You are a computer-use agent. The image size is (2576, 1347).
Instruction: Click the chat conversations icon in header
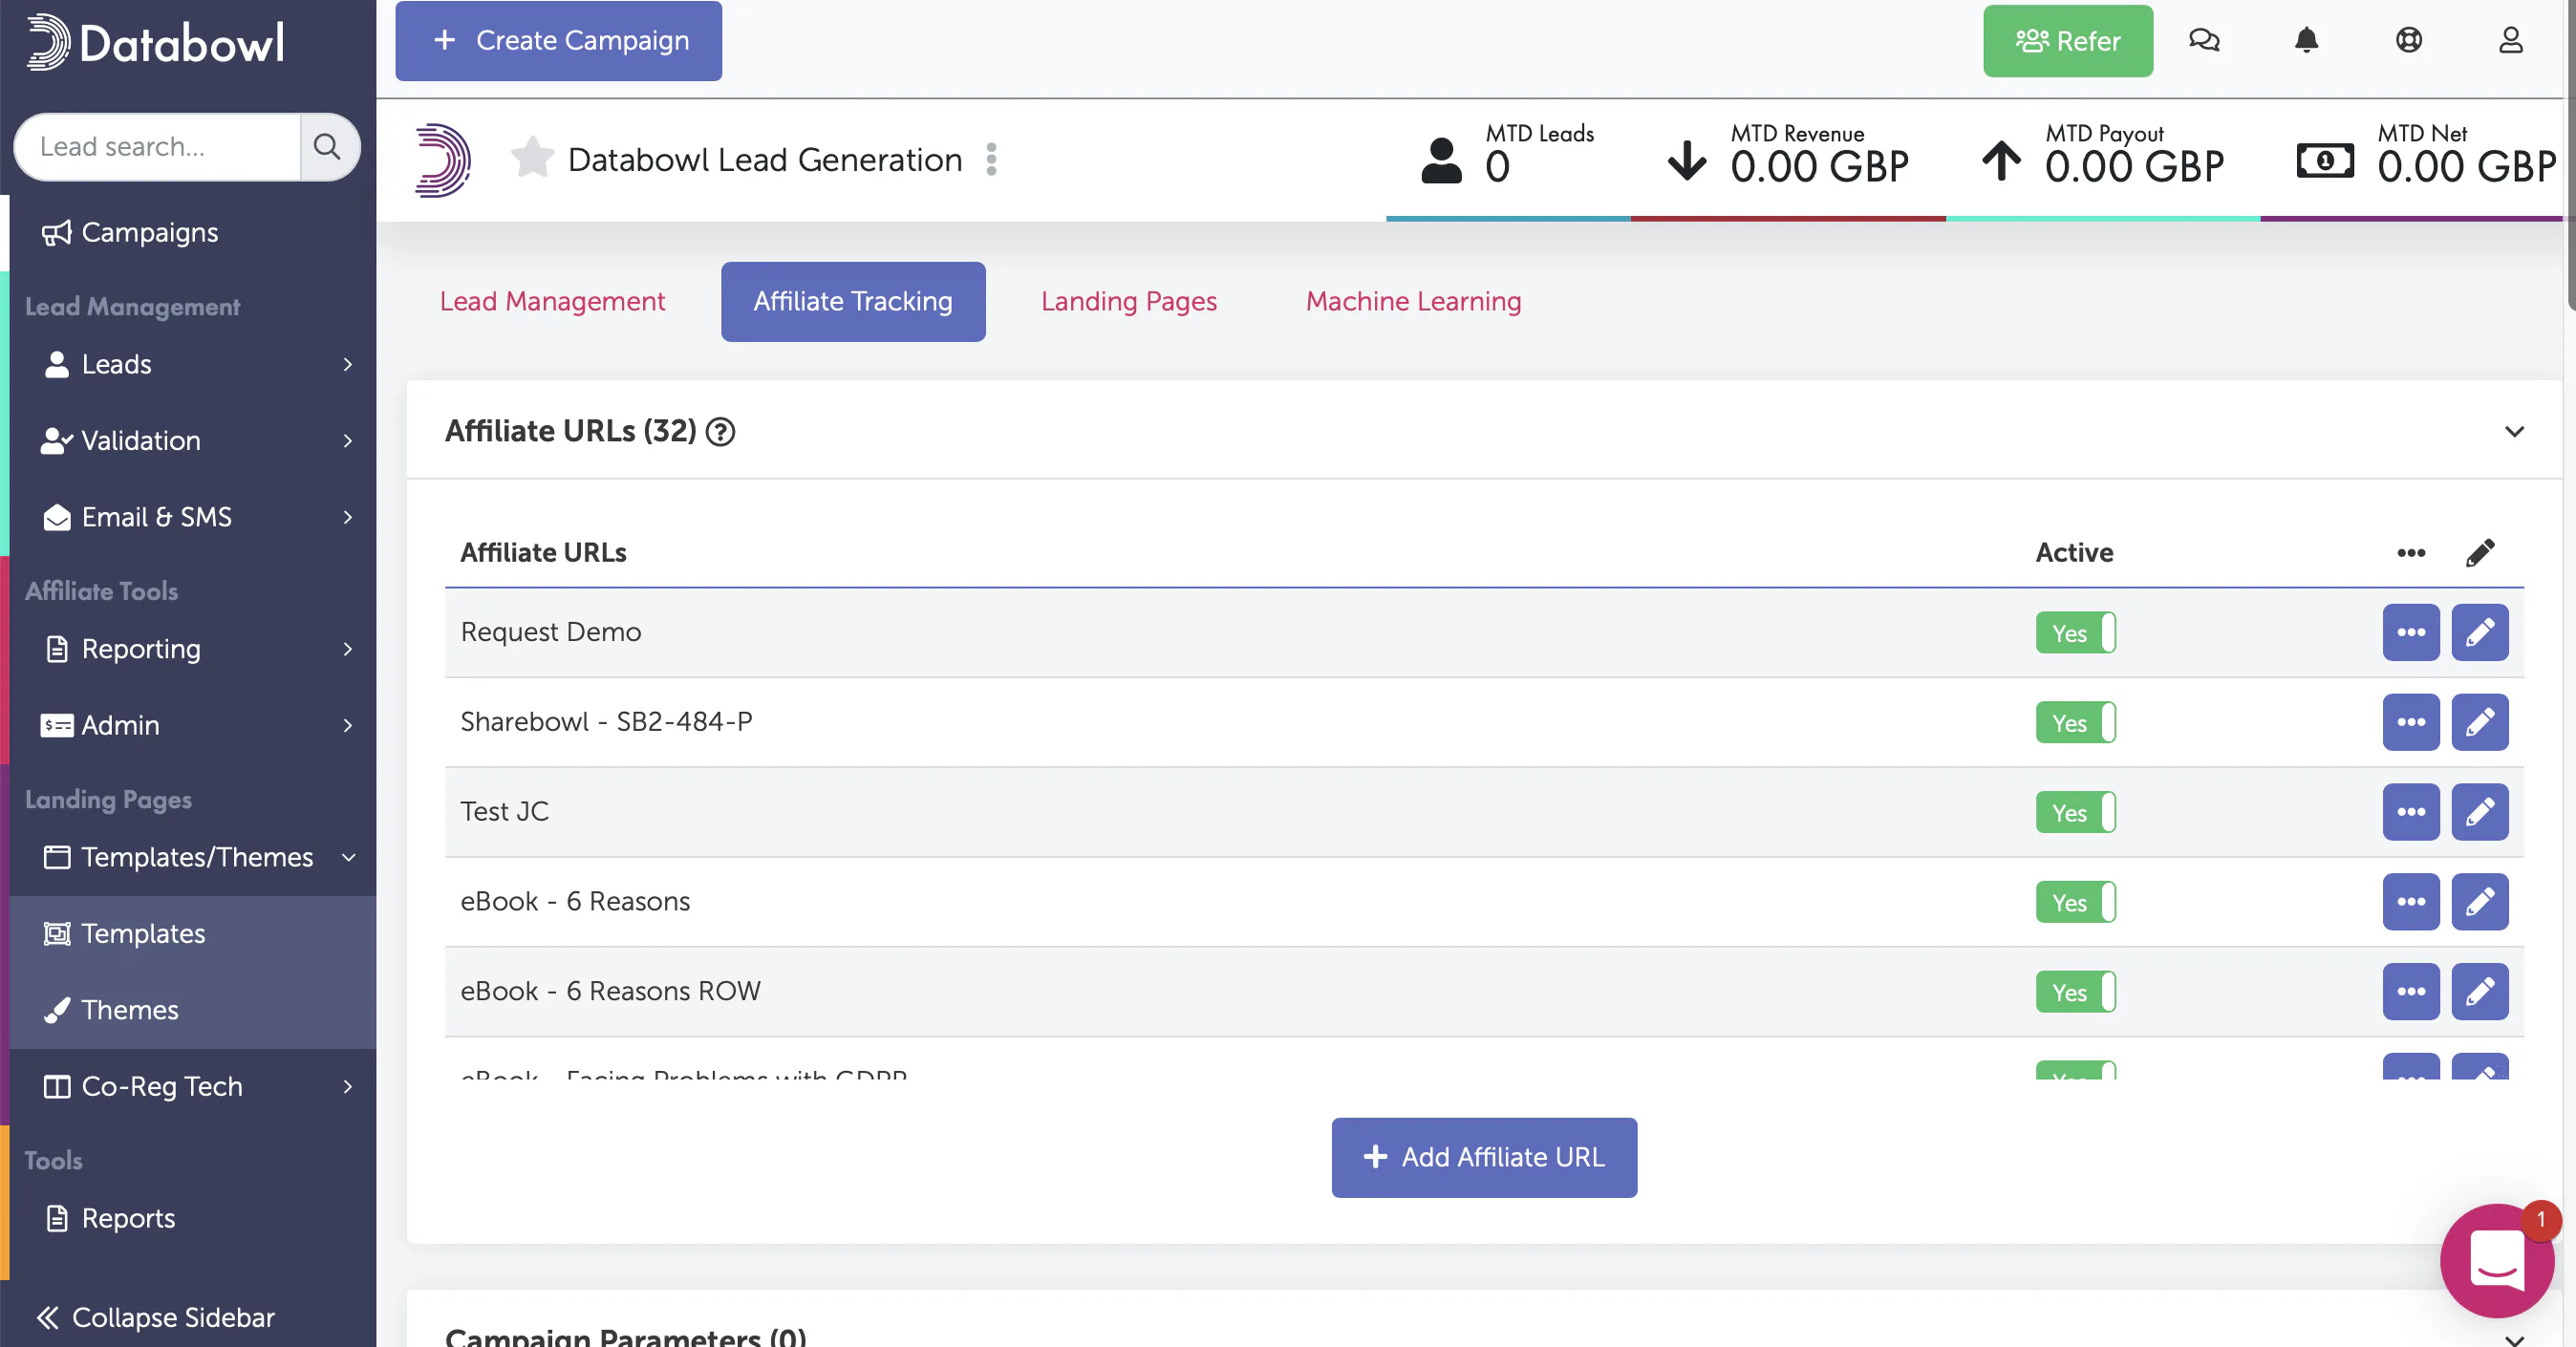[2204, 40]
